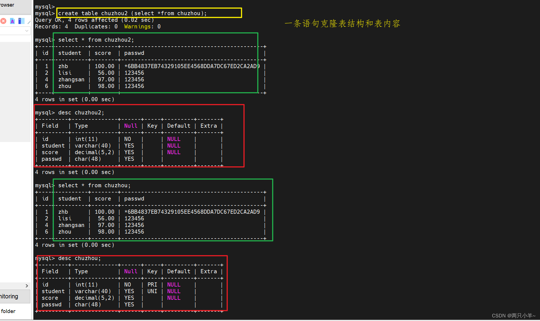
Task: Click the blue document 'A' icon
Action: point(12,21)
